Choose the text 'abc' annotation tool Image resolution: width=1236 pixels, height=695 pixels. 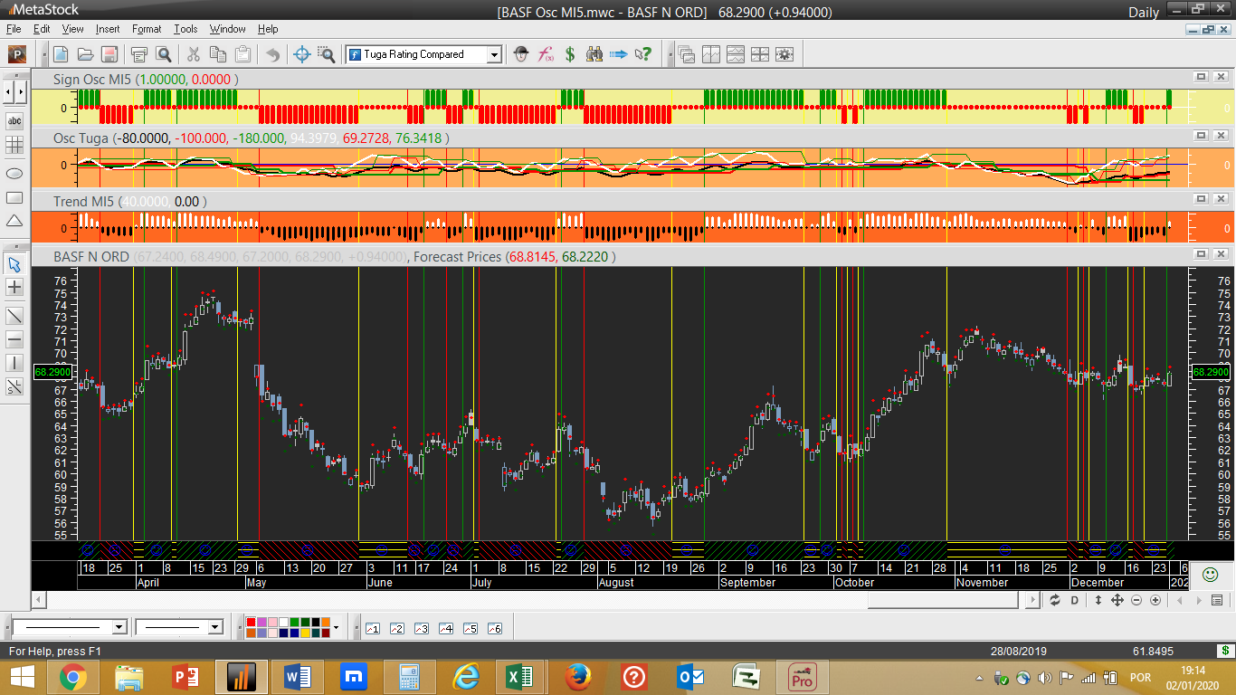click(x=14, y=120)
